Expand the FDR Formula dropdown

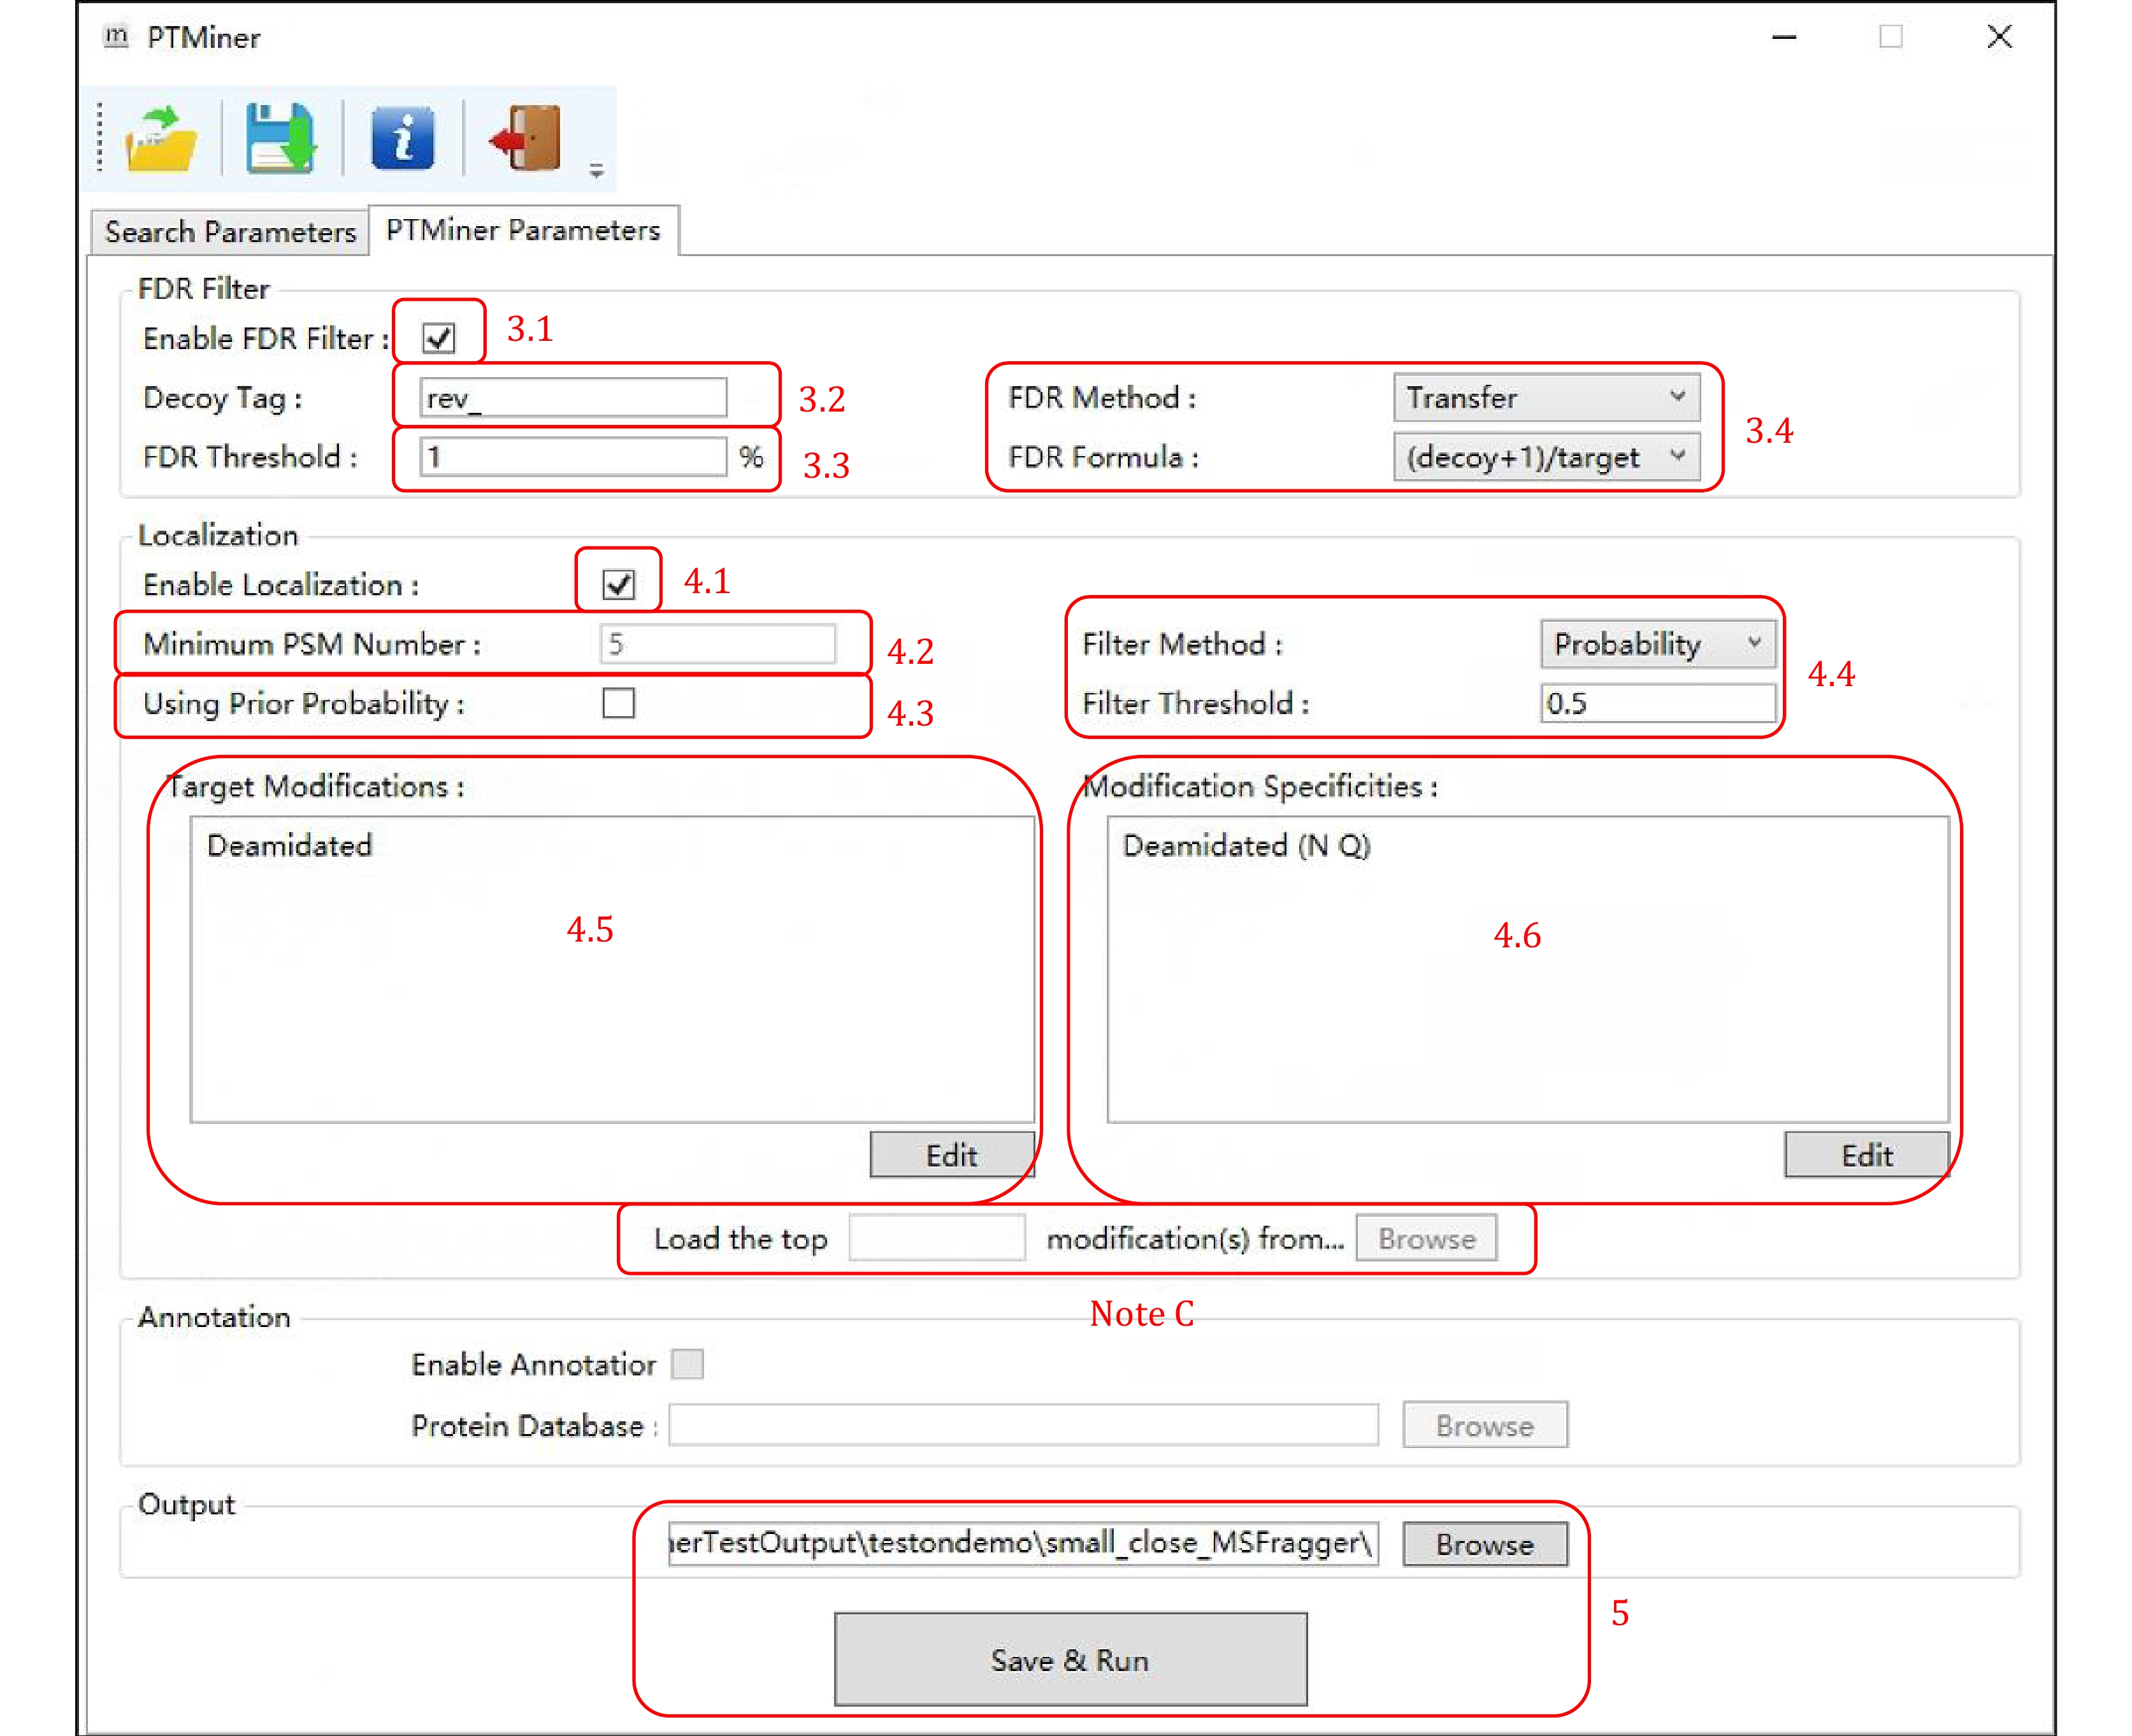[1546, 457]
